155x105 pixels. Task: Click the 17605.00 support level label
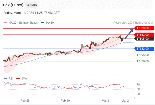click(143, 55)
